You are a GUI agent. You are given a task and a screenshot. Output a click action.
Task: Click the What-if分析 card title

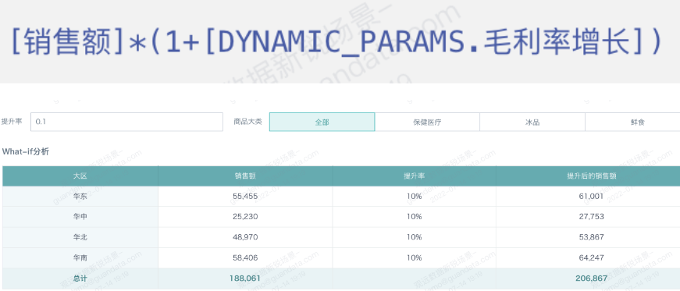(x=26, y=151)
